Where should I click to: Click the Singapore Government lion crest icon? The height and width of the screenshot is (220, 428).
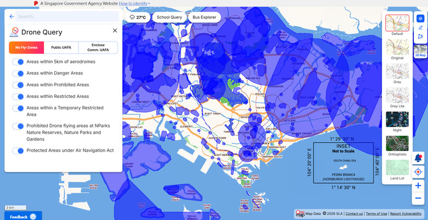(36, 3)
